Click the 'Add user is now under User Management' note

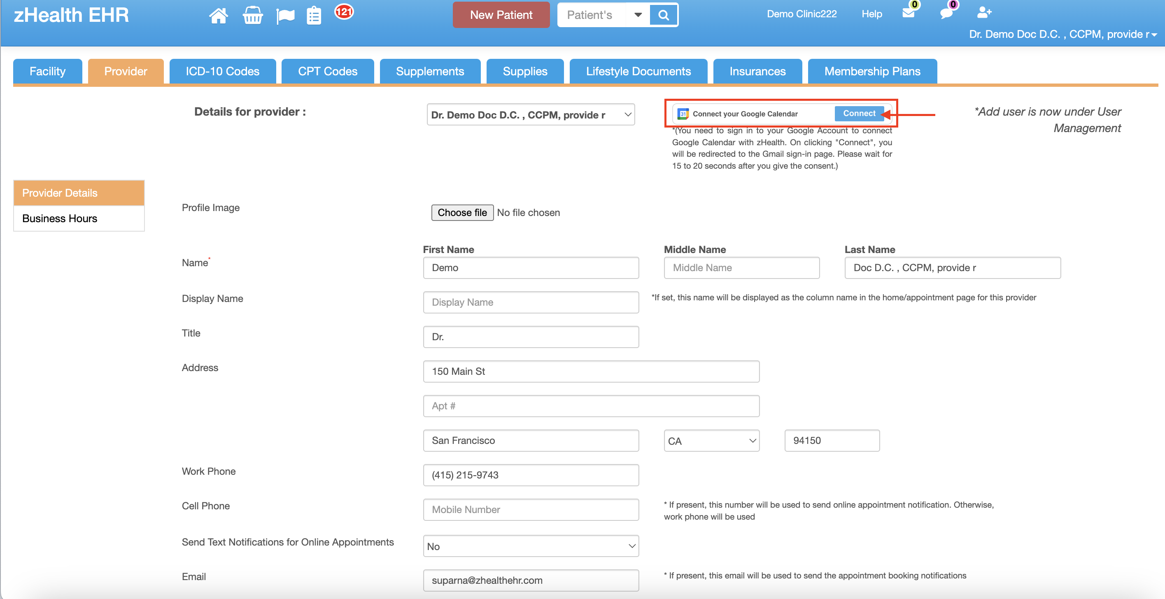1047,120
